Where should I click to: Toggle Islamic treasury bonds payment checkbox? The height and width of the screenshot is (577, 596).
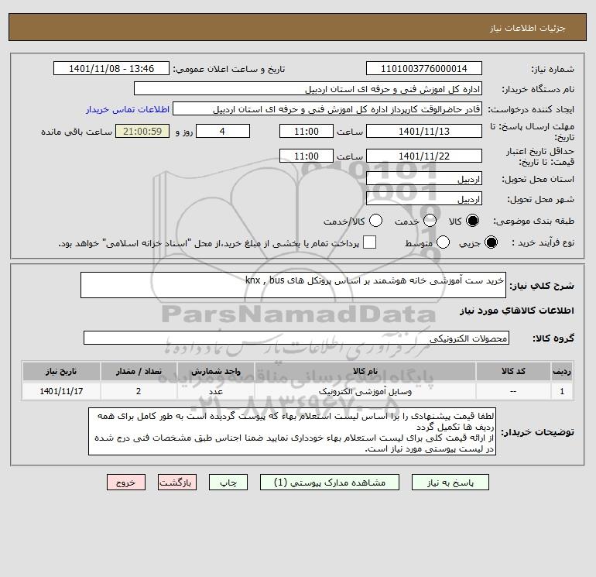point(369,242)
